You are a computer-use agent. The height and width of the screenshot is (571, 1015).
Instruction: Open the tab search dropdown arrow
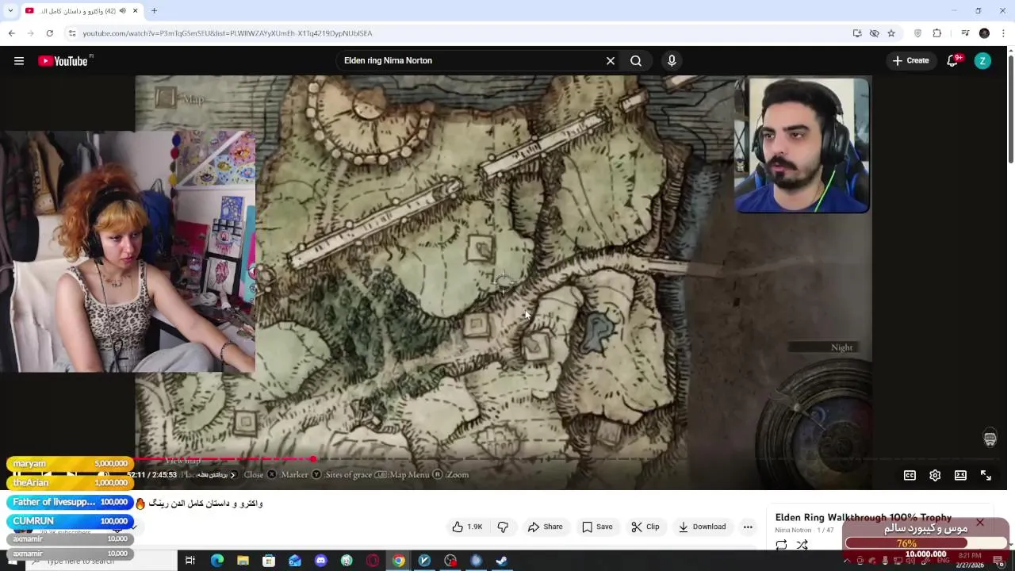10,11
